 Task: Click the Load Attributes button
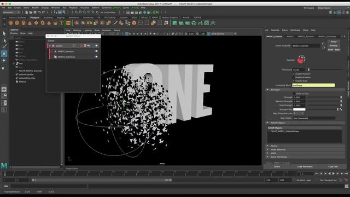pyautogui.click(x=305, y=166)
